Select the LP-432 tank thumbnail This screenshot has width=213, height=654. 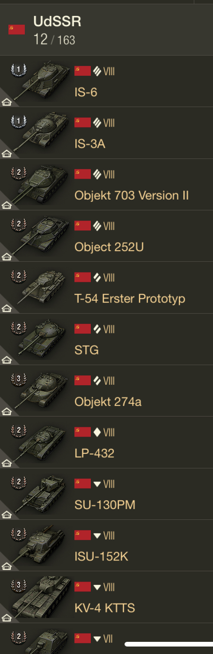click(41, 442)
